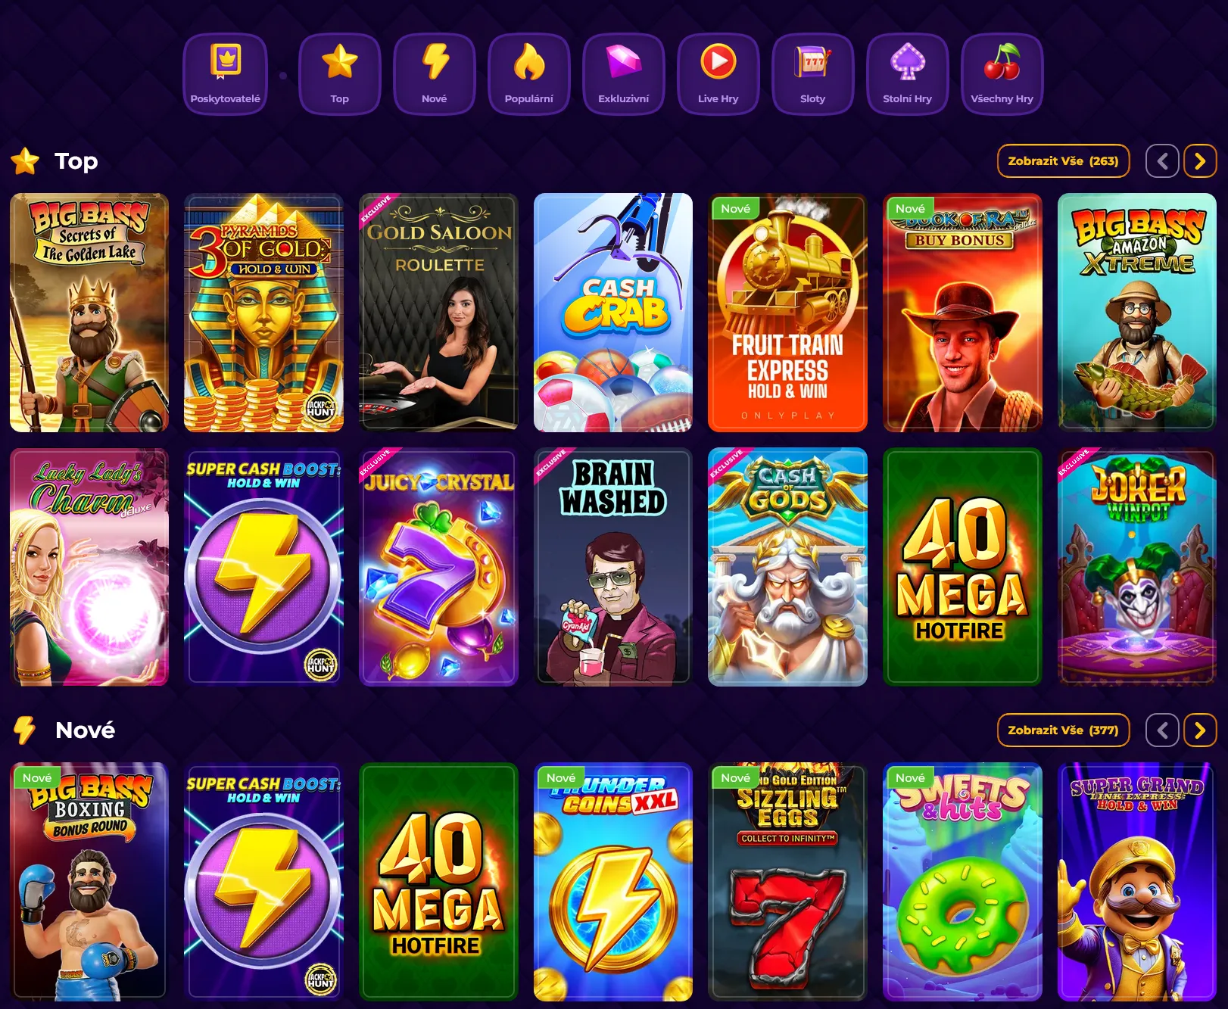This screenshot has width=1228, height=1009.
Task: Select the Sloty slot machine category
Action: pyautogui.click(x=812, y=73)
